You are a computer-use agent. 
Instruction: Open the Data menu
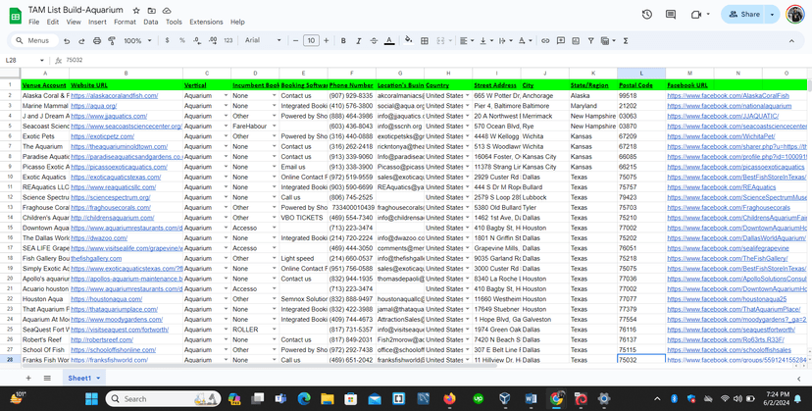151,22
